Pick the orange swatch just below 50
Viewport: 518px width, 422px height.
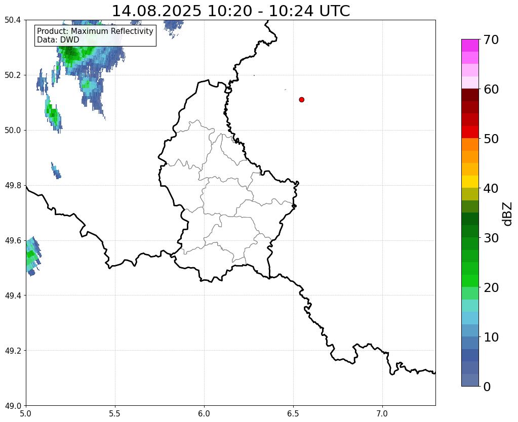(470, 145)
